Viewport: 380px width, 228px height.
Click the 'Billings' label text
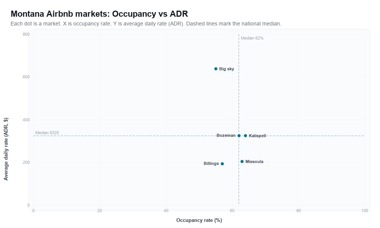[211, 163]
